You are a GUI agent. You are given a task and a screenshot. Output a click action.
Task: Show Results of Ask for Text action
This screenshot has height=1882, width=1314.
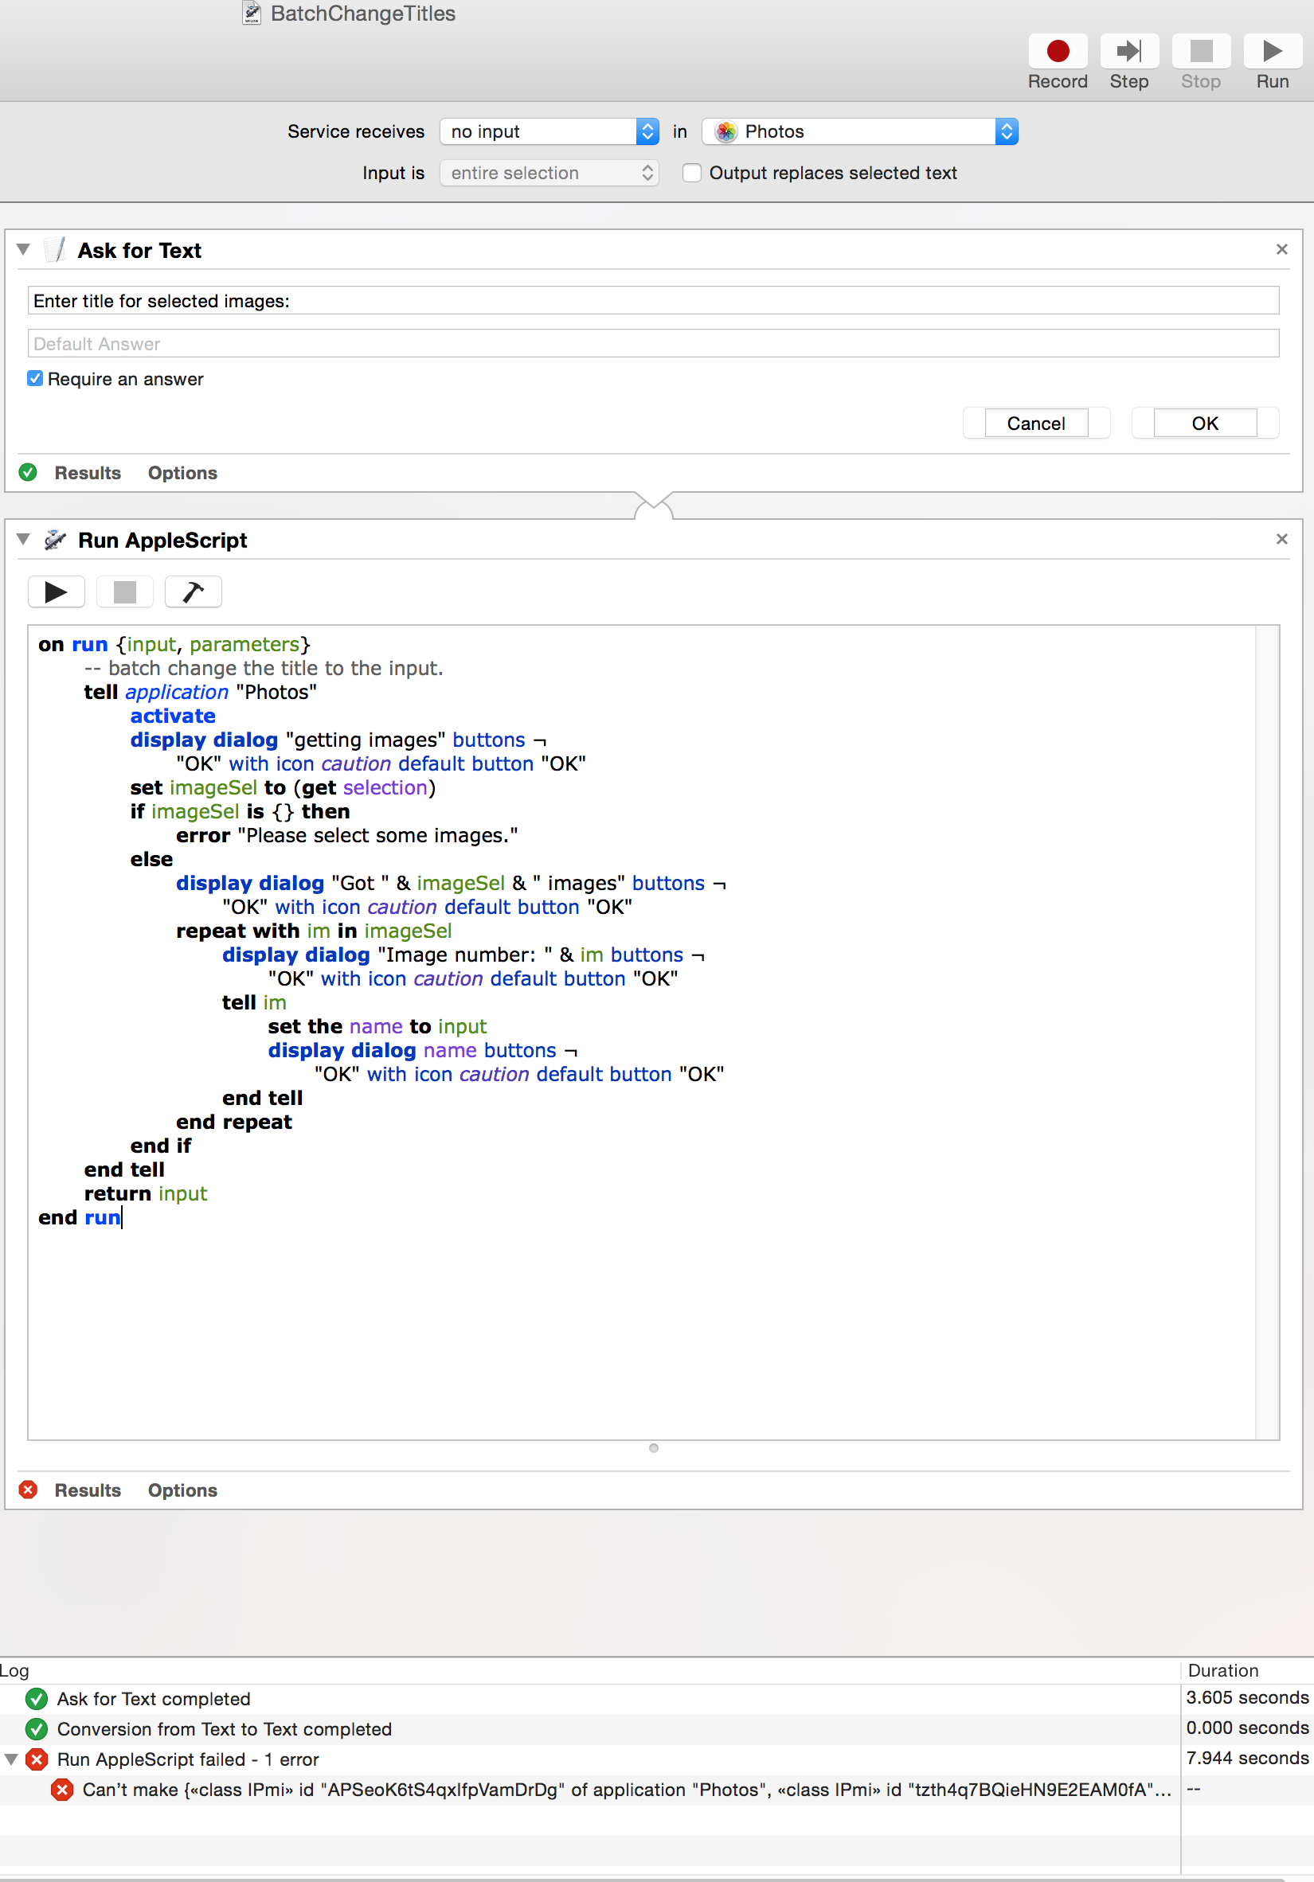click(88, 473)
